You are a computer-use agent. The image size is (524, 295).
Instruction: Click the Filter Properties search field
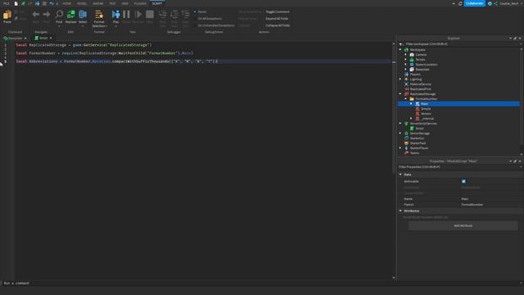(x=458, y=167)
